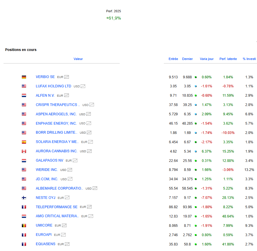The width and height of the screenshot is (257, 251).
Task: View AURORA CANNABIS INC. details
Action: (57, 151)
